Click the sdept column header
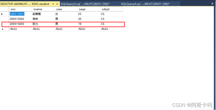 click(x=112, y=9)
